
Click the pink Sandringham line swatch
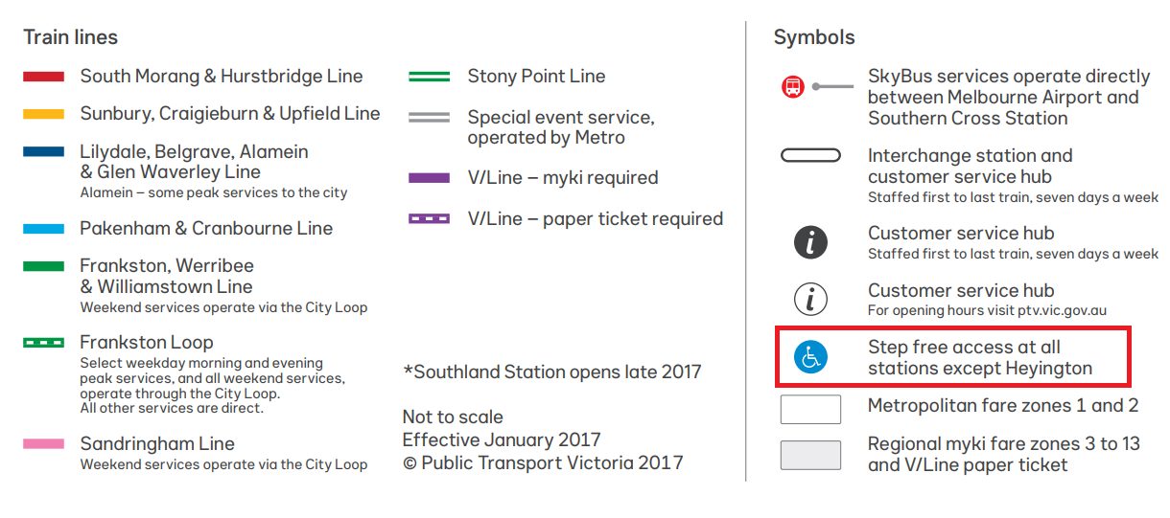click(44, 444)
